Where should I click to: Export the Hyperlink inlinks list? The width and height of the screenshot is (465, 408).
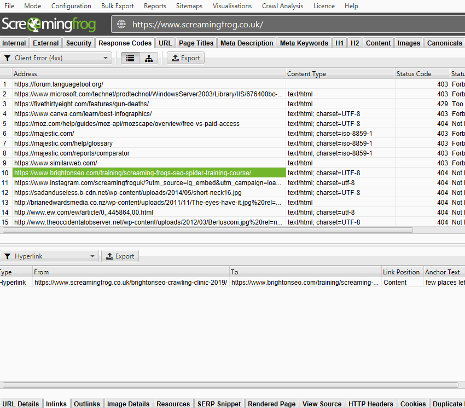[120, 256]
